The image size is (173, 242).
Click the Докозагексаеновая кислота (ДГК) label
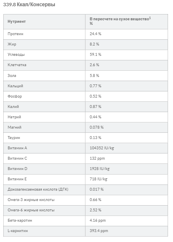38,189
